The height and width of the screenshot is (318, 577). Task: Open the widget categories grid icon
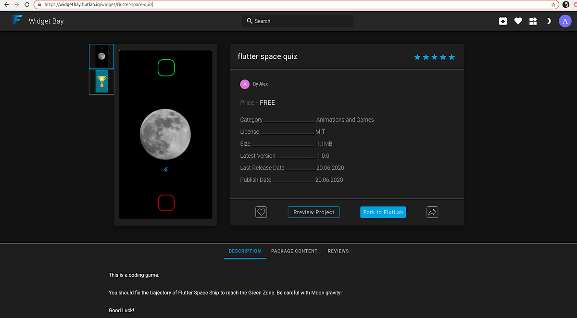pyautogui.click(x=533, y=21)
